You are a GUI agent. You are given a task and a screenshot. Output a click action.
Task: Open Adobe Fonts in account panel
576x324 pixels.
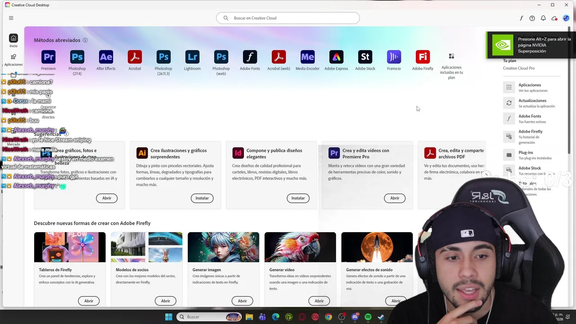(x=531, y=119)
